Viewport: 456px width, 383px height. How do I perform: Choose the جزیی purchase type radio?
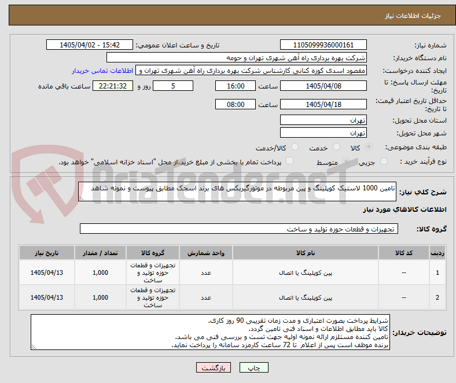click(x=384, y=161)
